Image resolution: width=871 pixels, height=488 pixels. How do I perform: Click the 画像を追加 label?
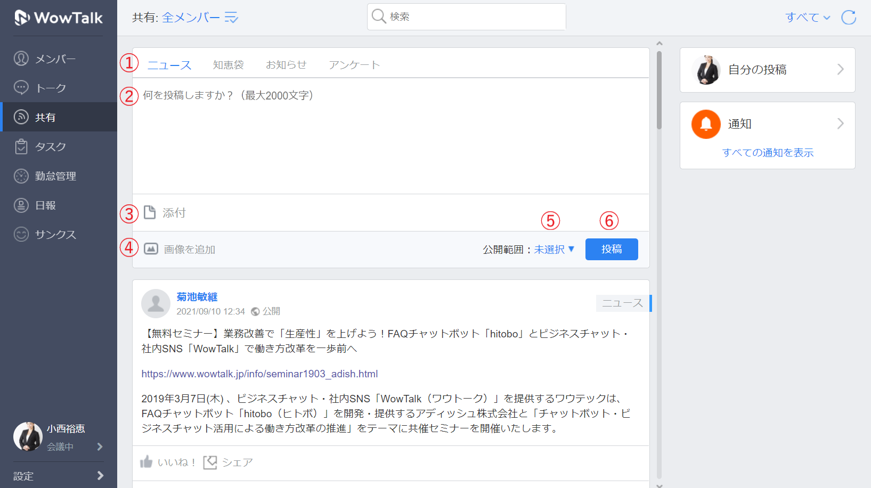click(x=190, y=250)
